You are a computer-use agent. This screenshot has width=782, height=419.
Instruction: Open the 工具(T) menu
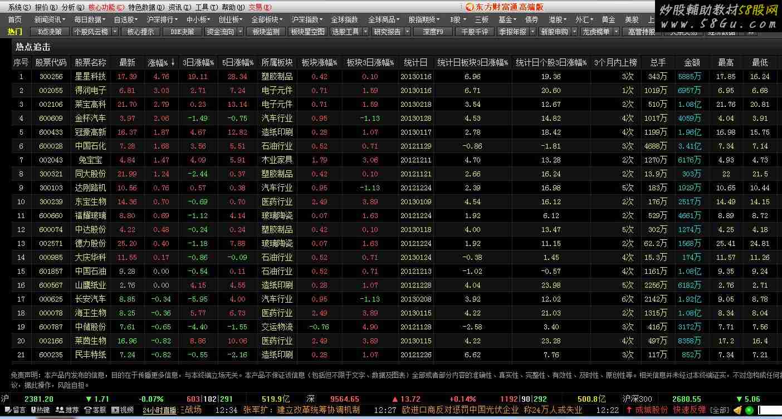(x=206, y=7)
